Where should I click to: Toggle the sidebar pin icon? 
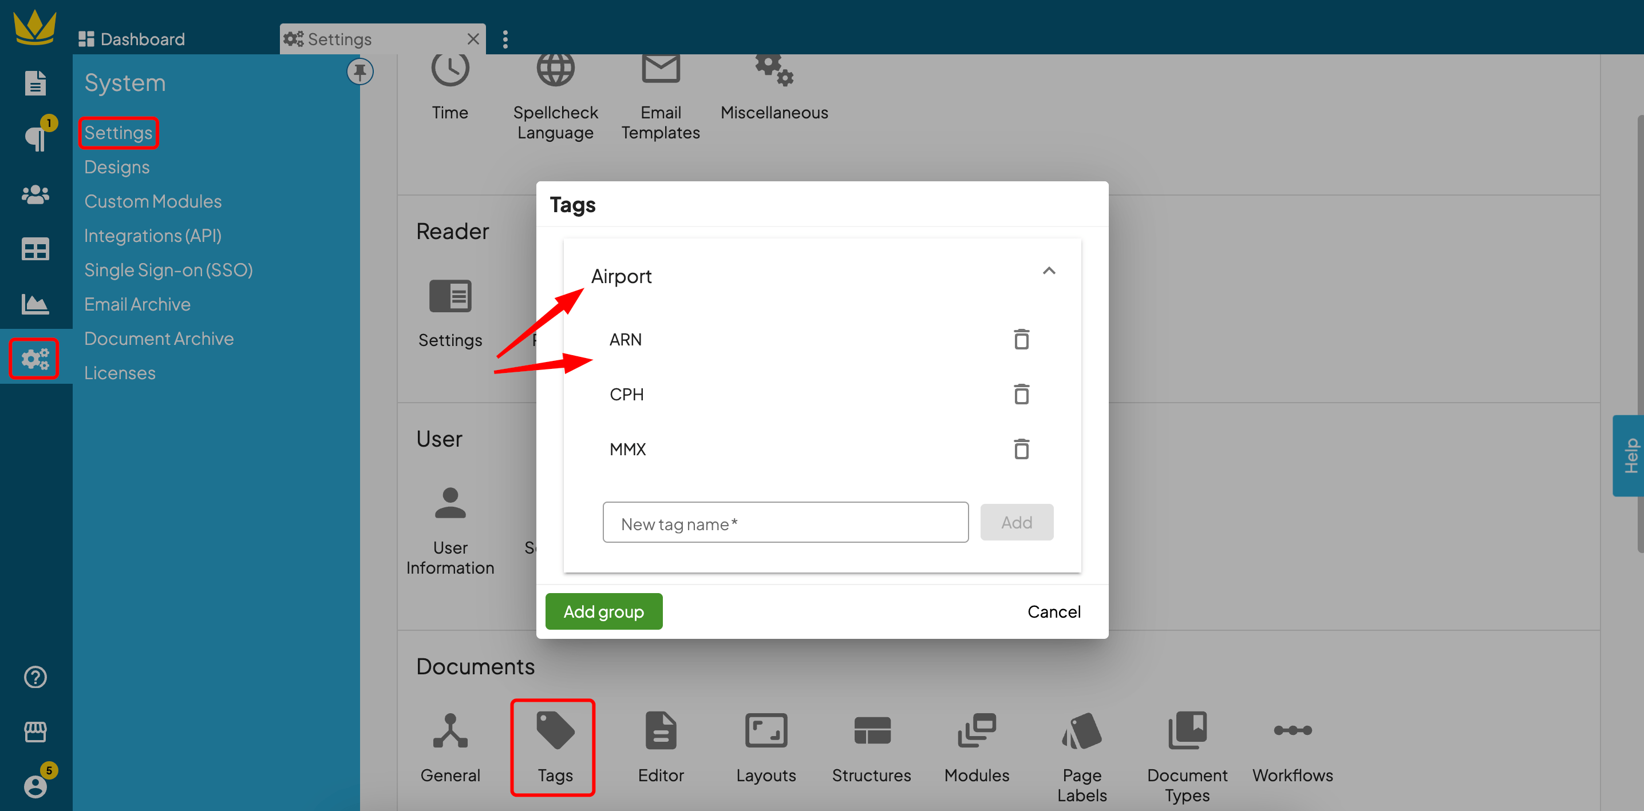[x=360, y=71]
